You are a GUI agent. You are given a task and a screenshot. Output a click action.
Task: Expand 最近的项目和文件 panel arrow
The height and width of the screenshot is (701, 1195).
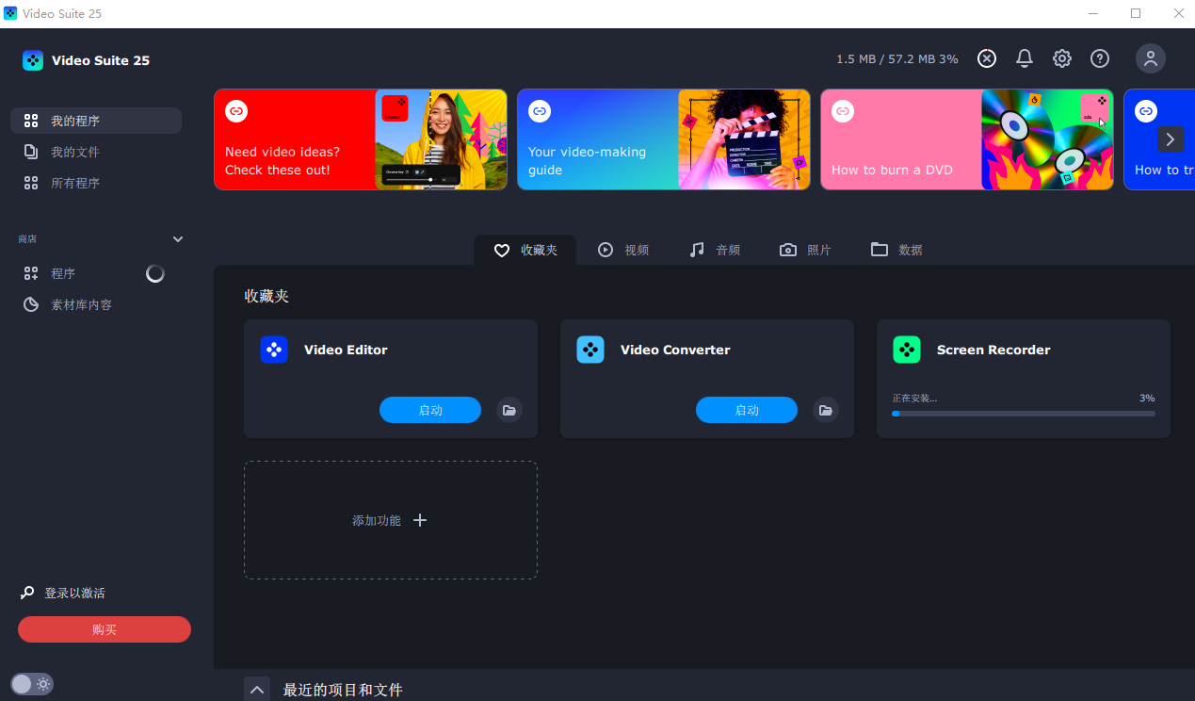[257, 690]
